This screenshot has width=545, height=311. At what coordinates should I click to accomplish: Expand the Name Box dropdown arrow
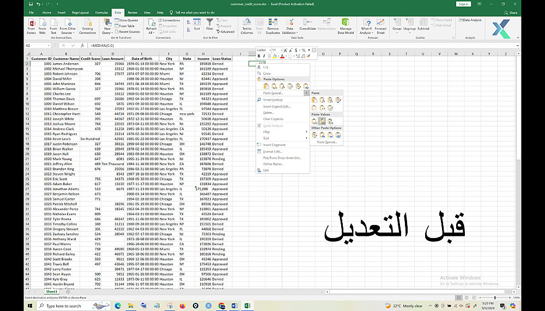49,46
